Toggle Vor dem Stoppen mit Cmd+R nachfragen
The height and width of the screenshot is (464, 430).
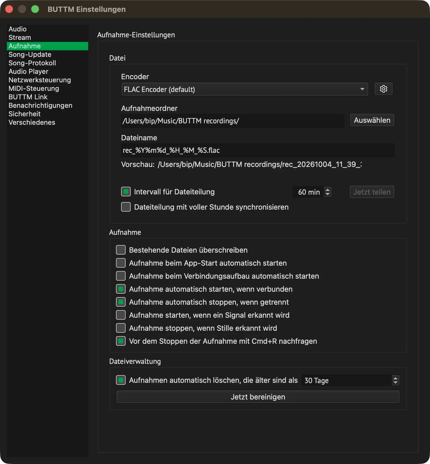pyautogui.click(x=121, y=341)
